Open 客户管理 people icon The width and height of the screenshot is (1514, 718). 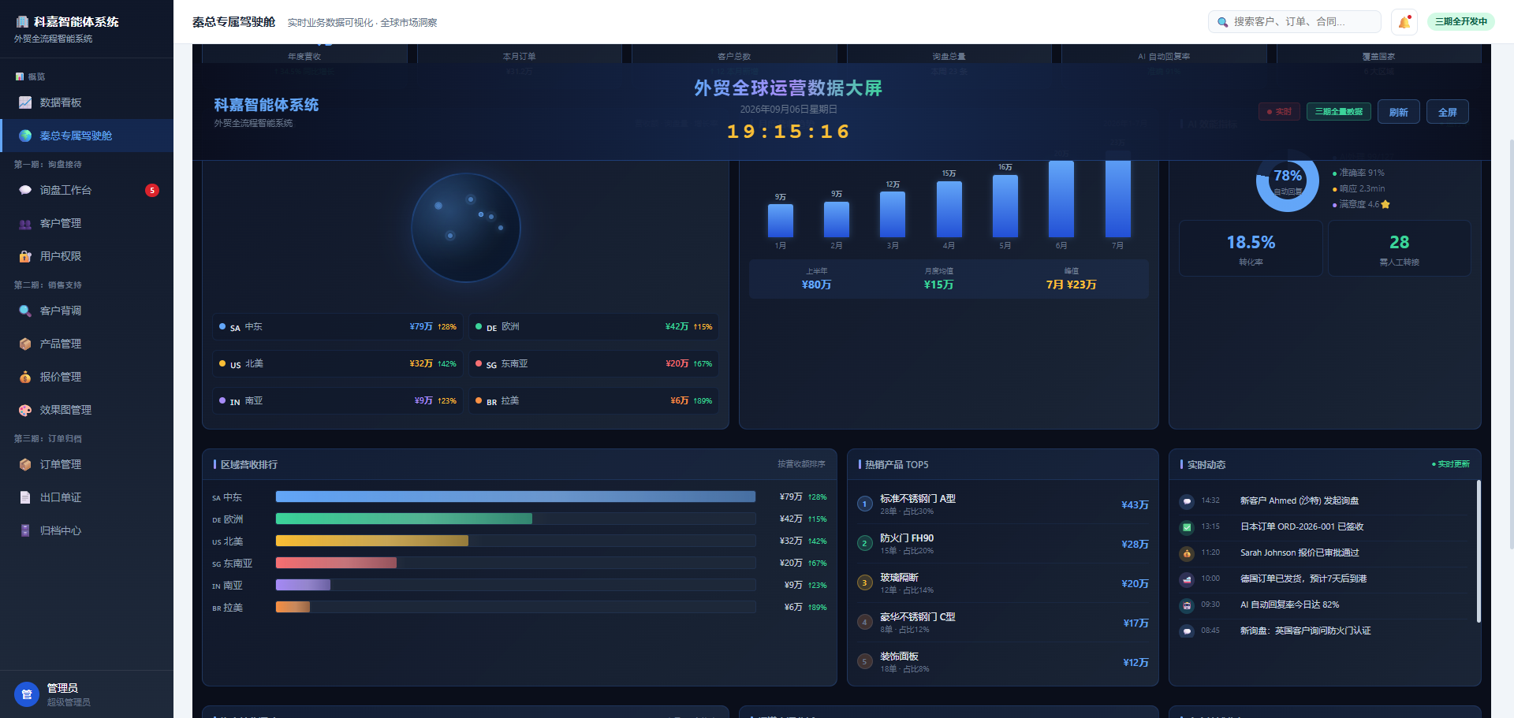(25, 223)
